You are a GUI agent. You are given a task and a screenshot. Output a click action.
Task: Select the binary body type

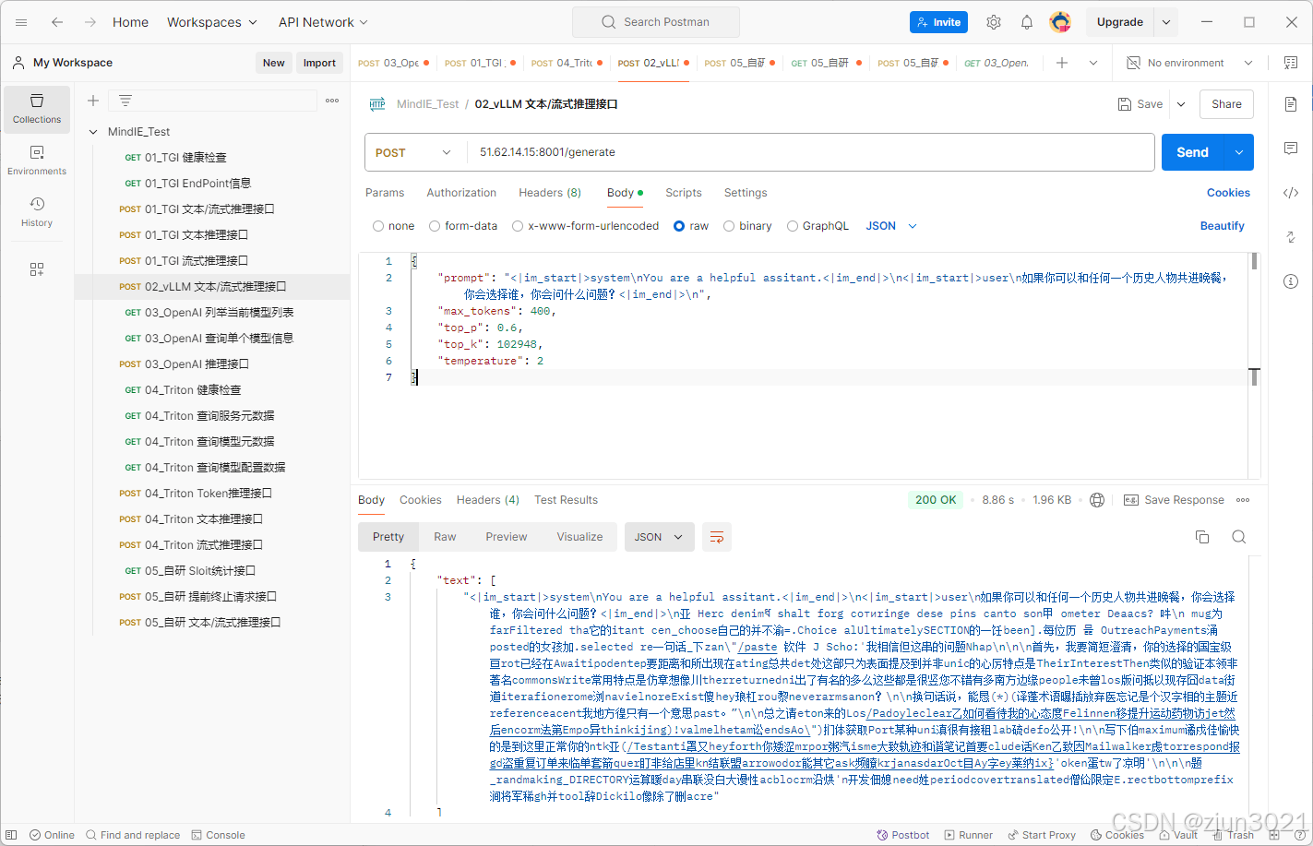[x=747, y=226]
